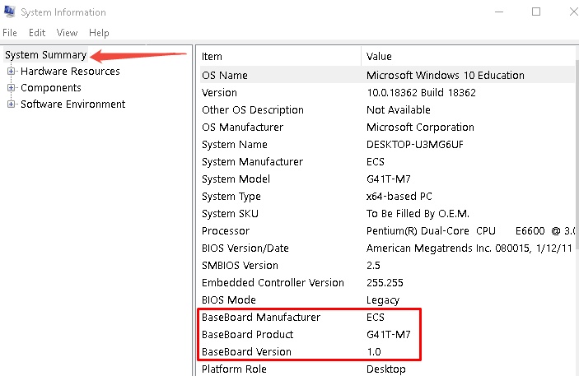Screen dimensions: 579x376
Task: Expand the Components node
Action: pyautogui.click(x=11, y=88)
